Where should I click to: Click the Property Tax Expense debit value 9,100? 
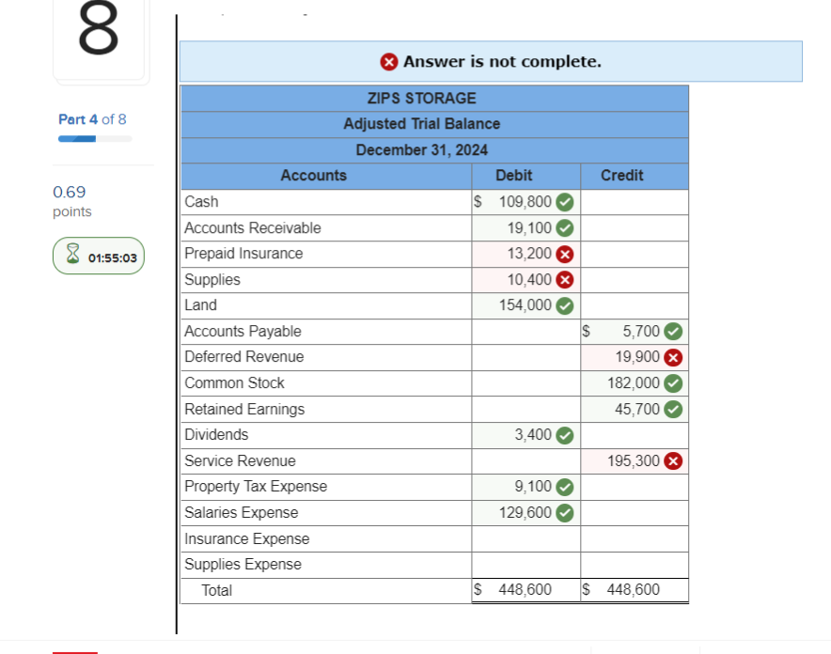(533, 487)
